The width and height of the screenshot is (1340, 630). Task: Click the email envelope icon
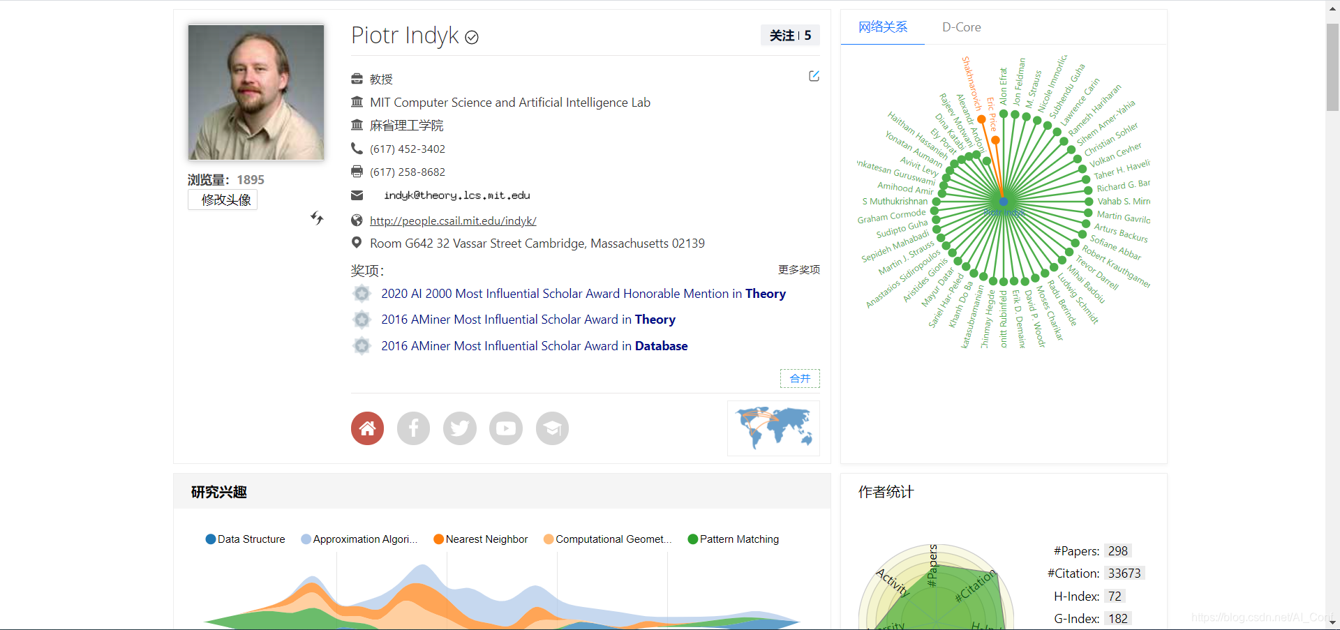(357, 195)
